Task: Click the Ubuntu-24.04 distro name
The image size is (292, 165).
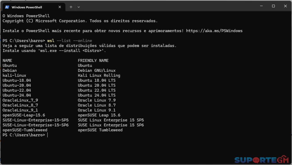Action: [17, 95]
